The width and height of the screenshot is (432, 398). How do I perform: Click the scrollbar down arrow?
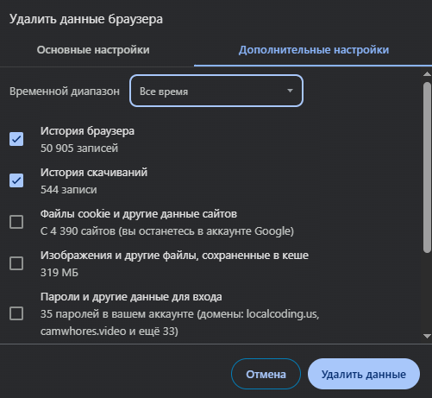click(427, 336)
